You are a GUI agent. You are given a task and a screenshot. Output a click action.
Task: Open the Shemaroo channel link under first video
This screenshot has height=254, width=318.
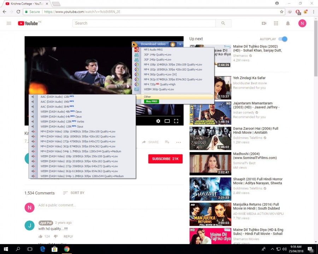240,56
